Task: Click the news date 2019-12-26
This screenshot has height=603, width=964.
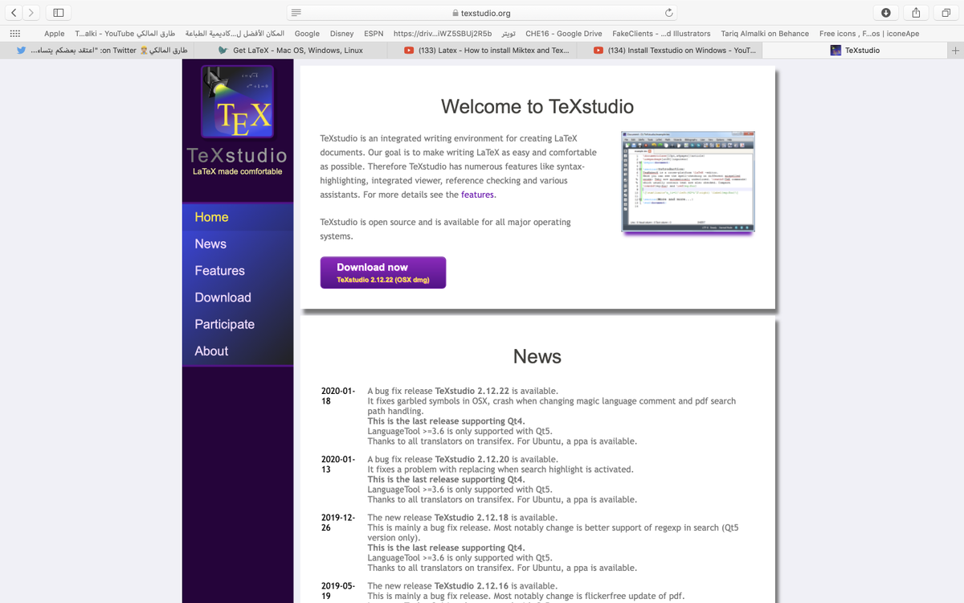Action: (x=338, y=523)
